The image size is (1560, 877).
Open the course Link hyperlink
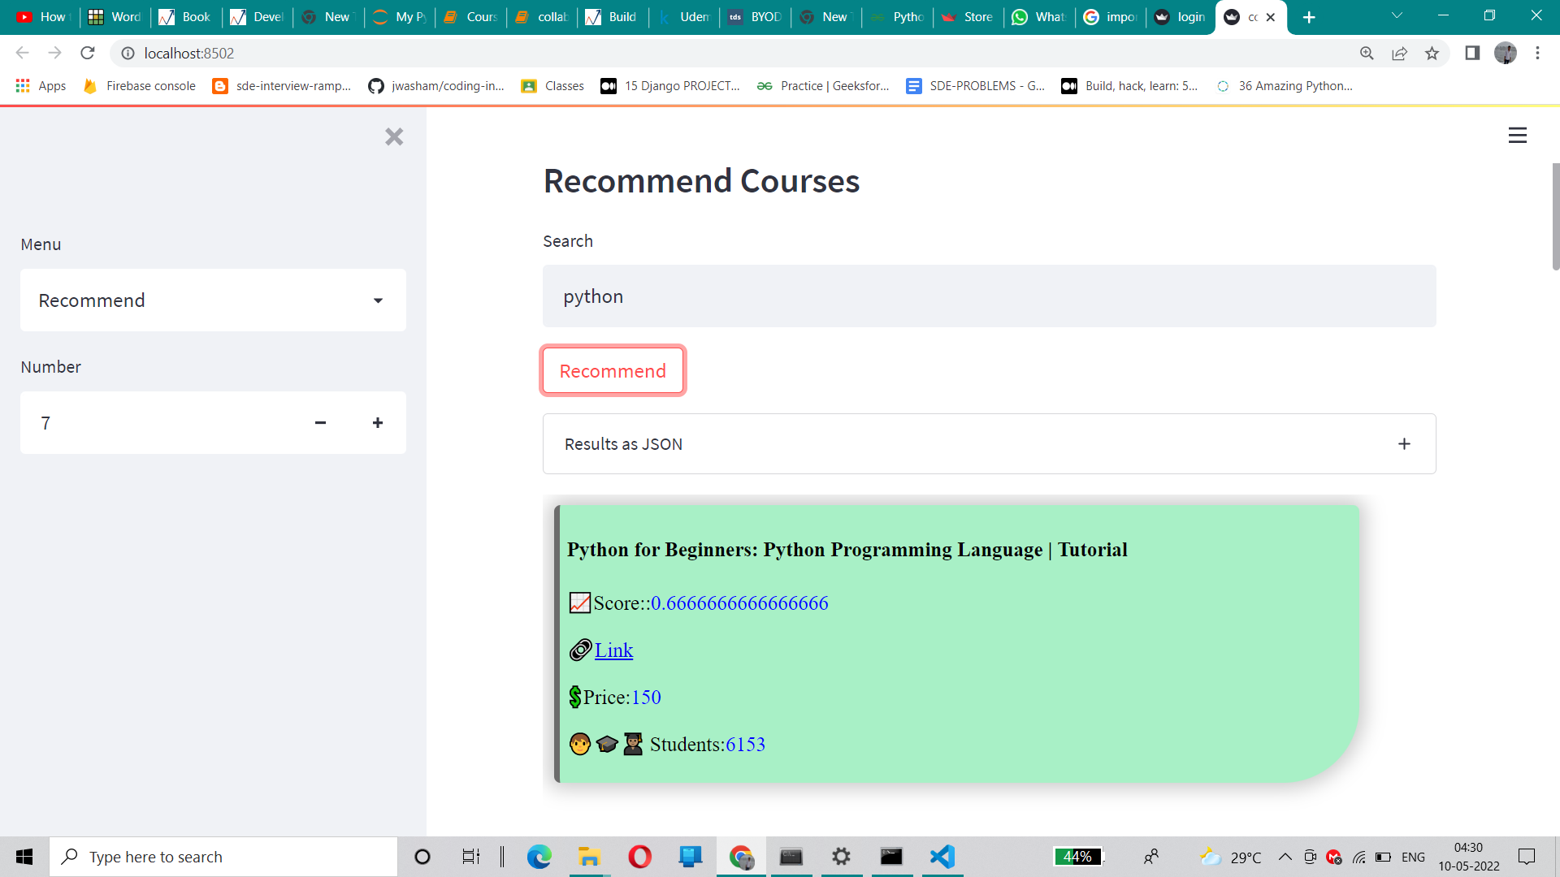click(x=613, y=650)
